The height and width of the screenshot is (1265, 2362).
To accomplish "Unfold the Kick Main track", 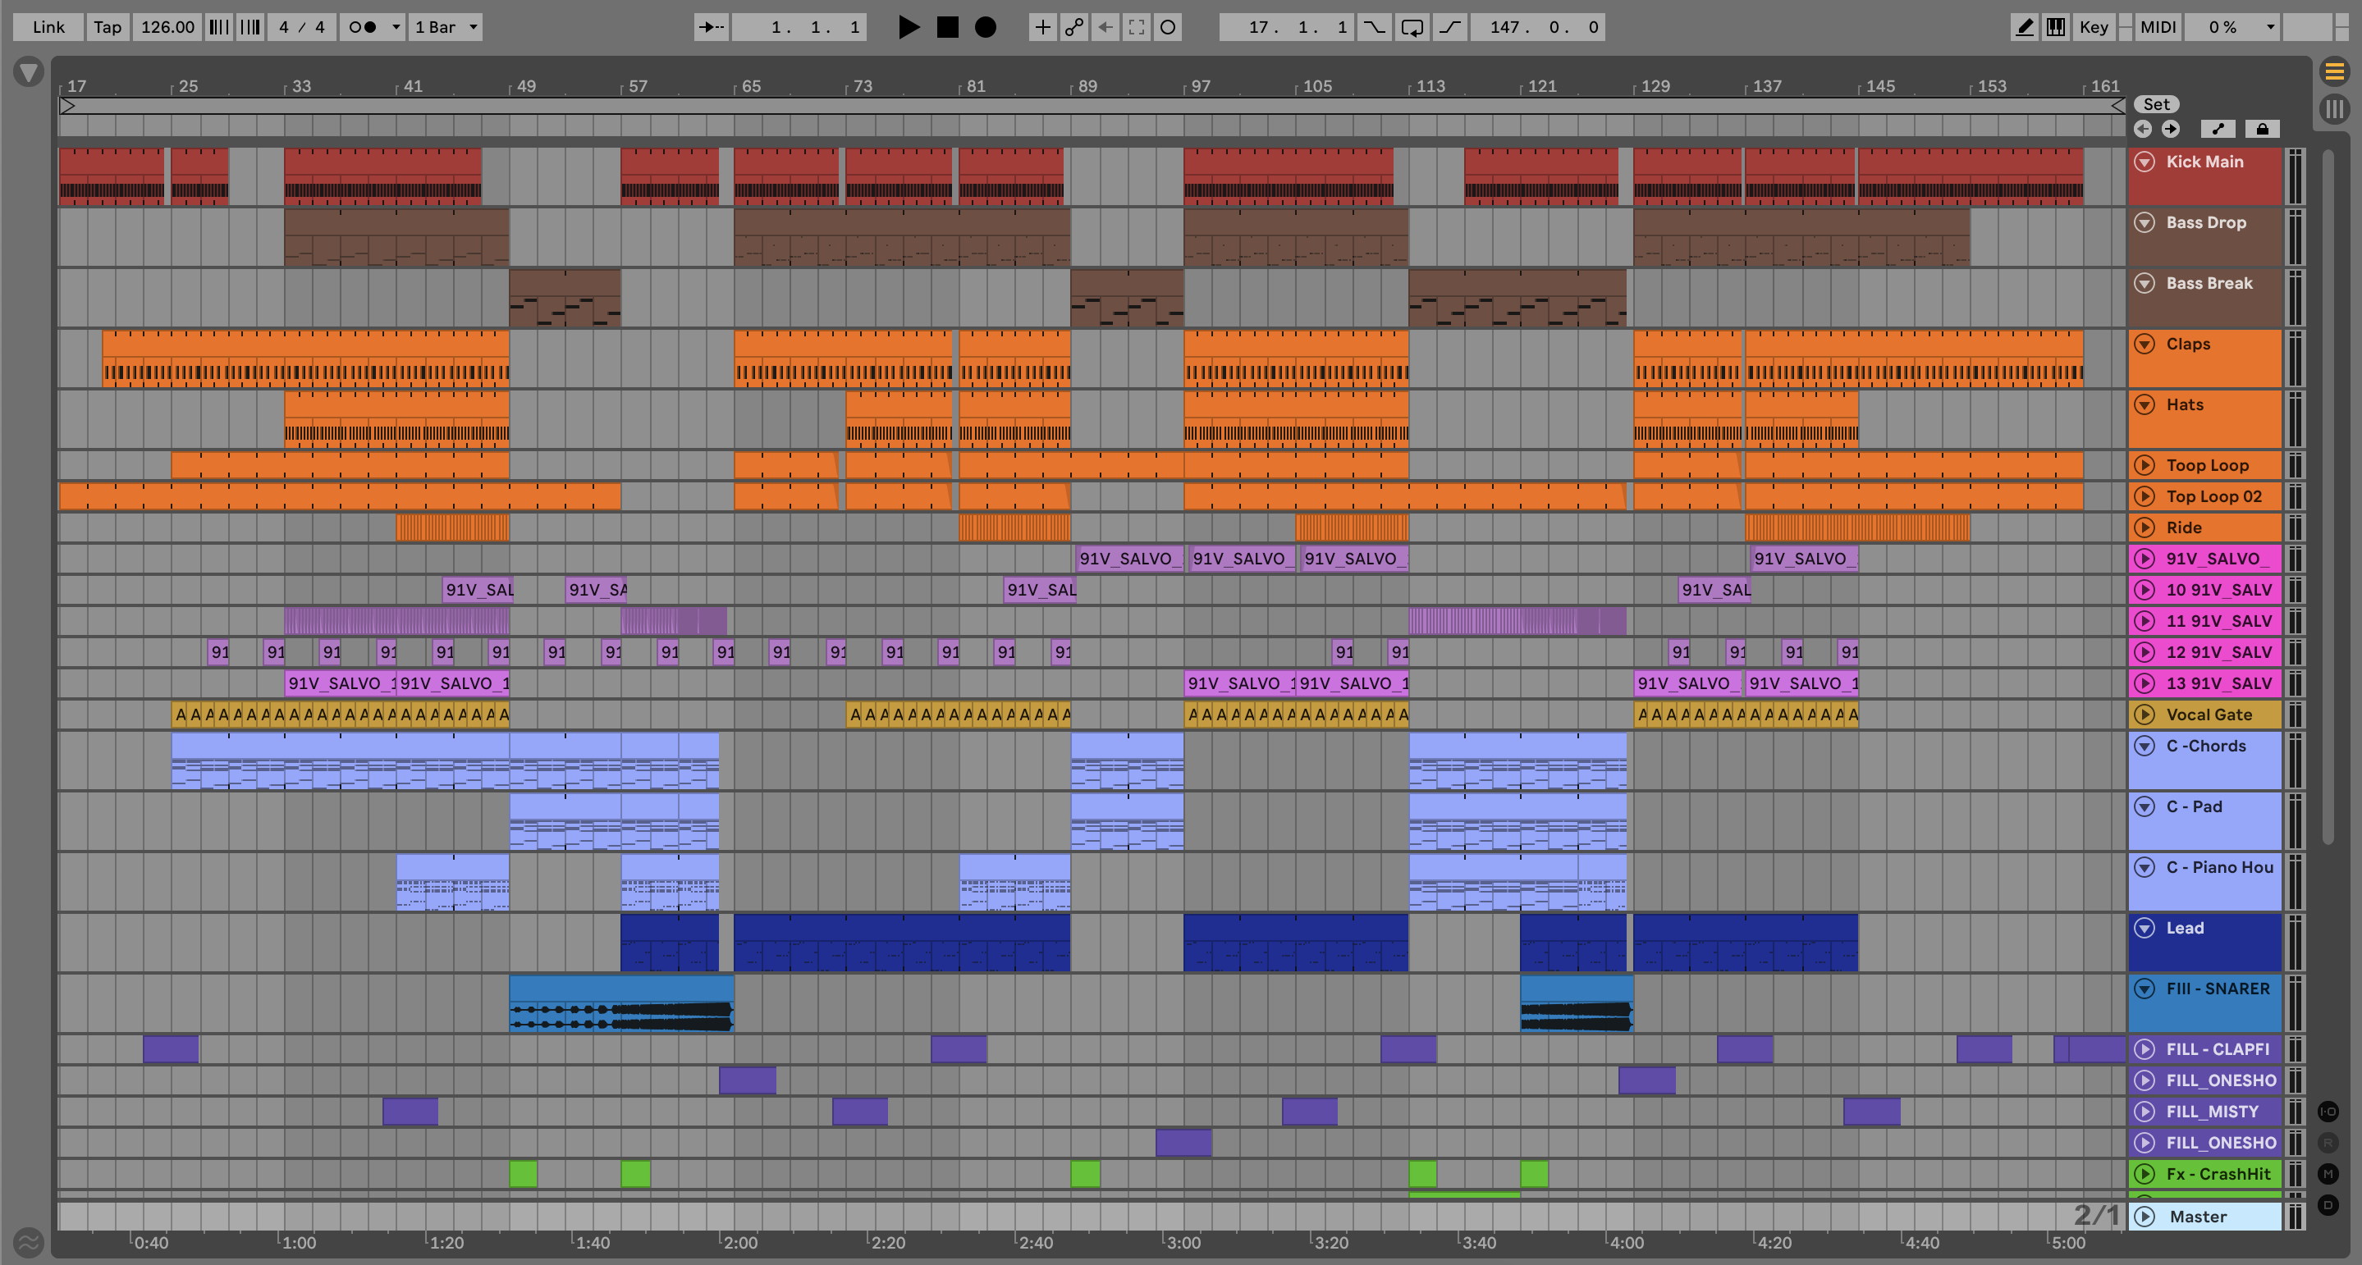I will click(x=2144, y=162).
